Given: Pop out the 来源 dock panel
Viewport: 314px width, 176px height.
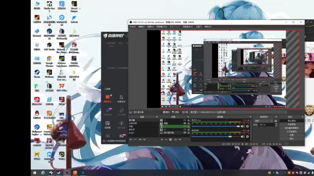Looking at the screenshot, I should pyautogui.click(x=188, y=117).
